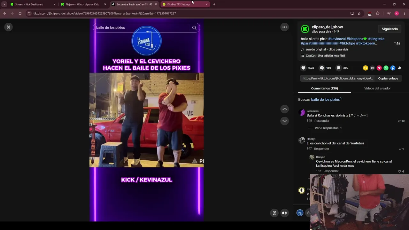Open the three-dots more options menu

coord(284,27)
